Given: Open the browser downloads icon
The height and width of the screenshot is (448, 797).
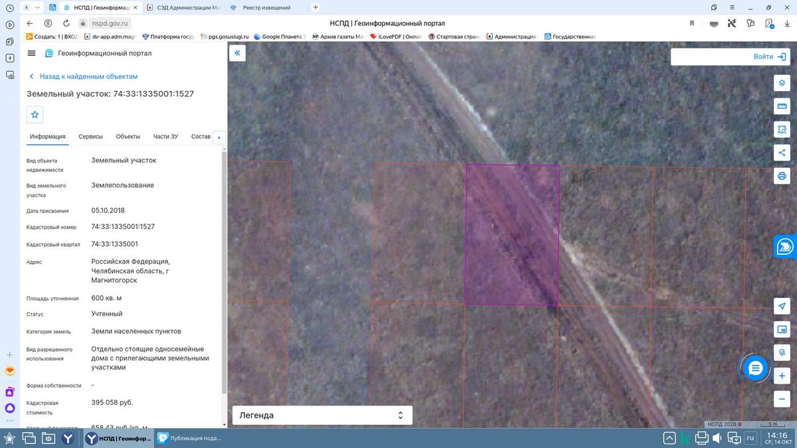Looking at the screenshot, I should (x=786, y=23).
